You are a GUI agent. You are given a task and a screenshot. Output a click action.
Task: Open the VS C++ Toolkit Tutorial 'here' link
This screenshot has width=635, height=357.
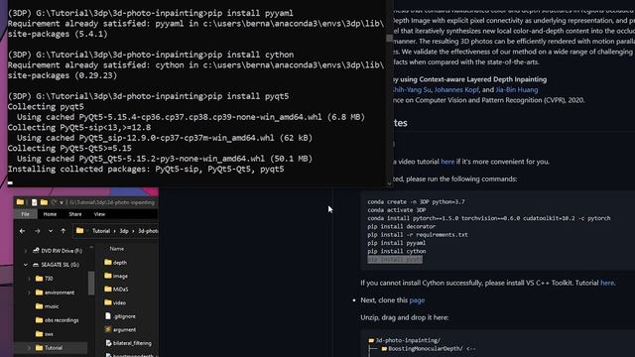pos(607,283)
